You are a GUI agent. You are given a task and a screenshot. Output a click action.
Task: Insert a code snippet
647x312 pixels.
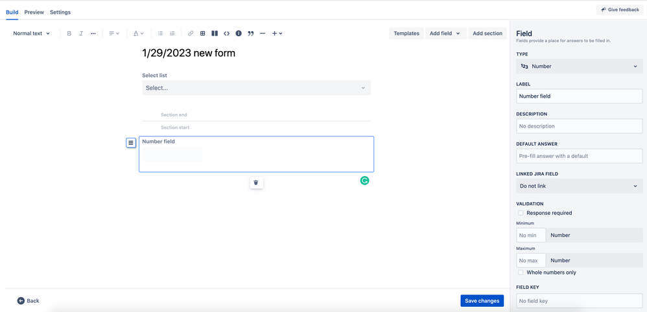pos(226,34)
